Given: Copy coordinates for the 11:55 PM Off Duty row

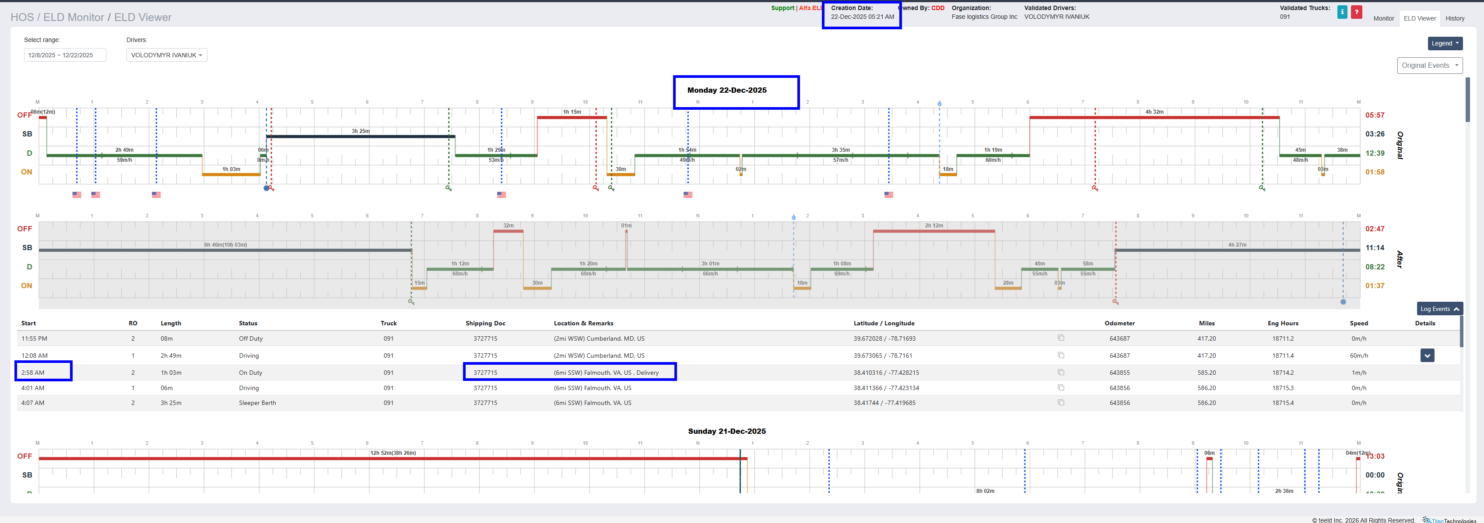Looking at the screenshot, I should pos(1060,338).
